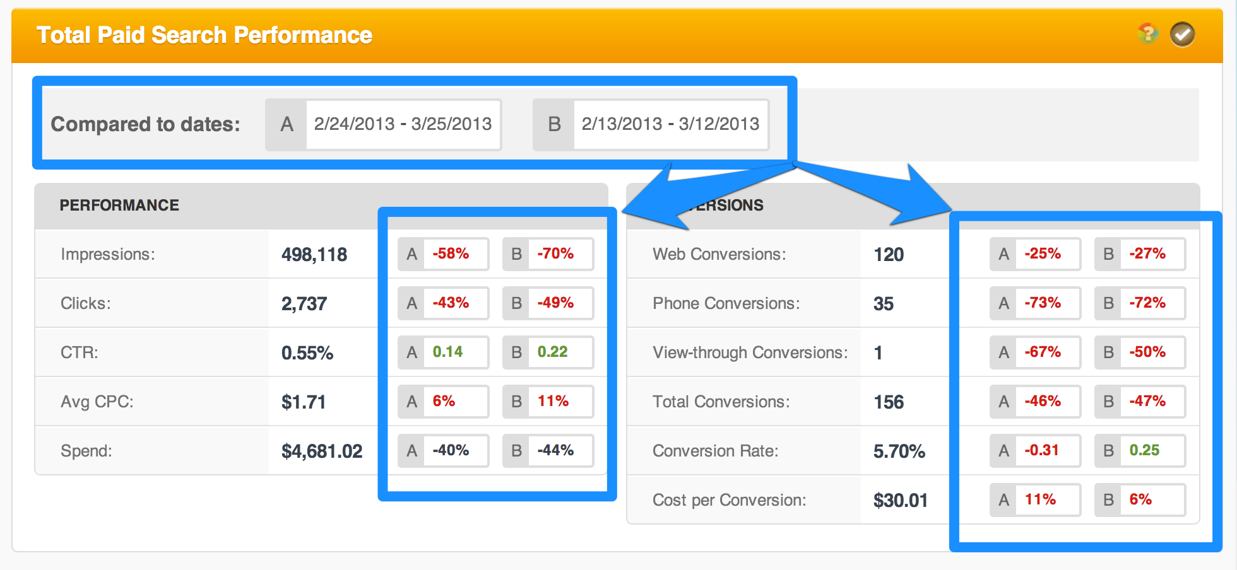Click the checkmark icon in header
This screenshot has height=570, width=1237.
(x=1182, y=34)
